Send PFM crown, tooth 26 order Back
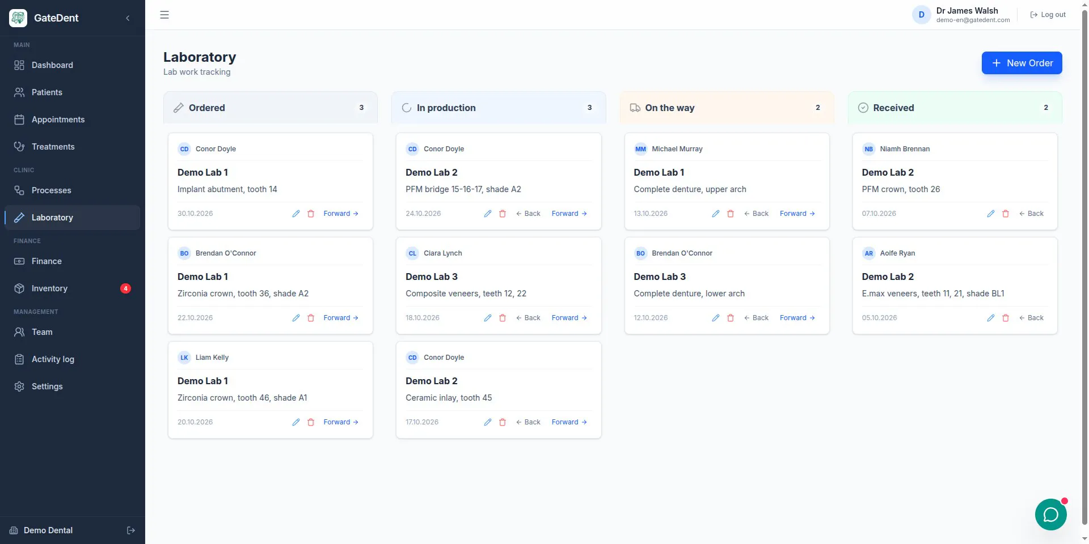The height and width of the screenshot is (544, 1089). 1031,214
